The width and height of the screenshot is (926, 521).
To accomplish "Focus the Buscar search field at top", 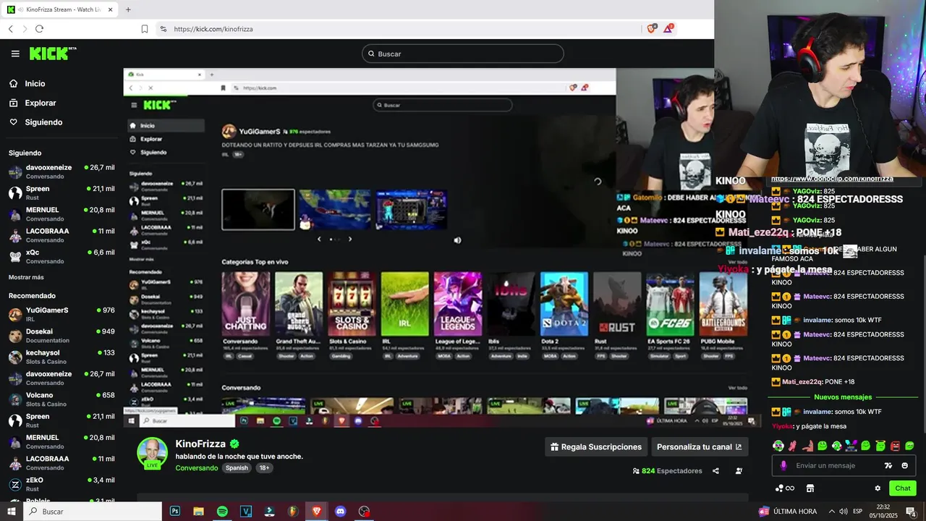I will tap(463, 54).
